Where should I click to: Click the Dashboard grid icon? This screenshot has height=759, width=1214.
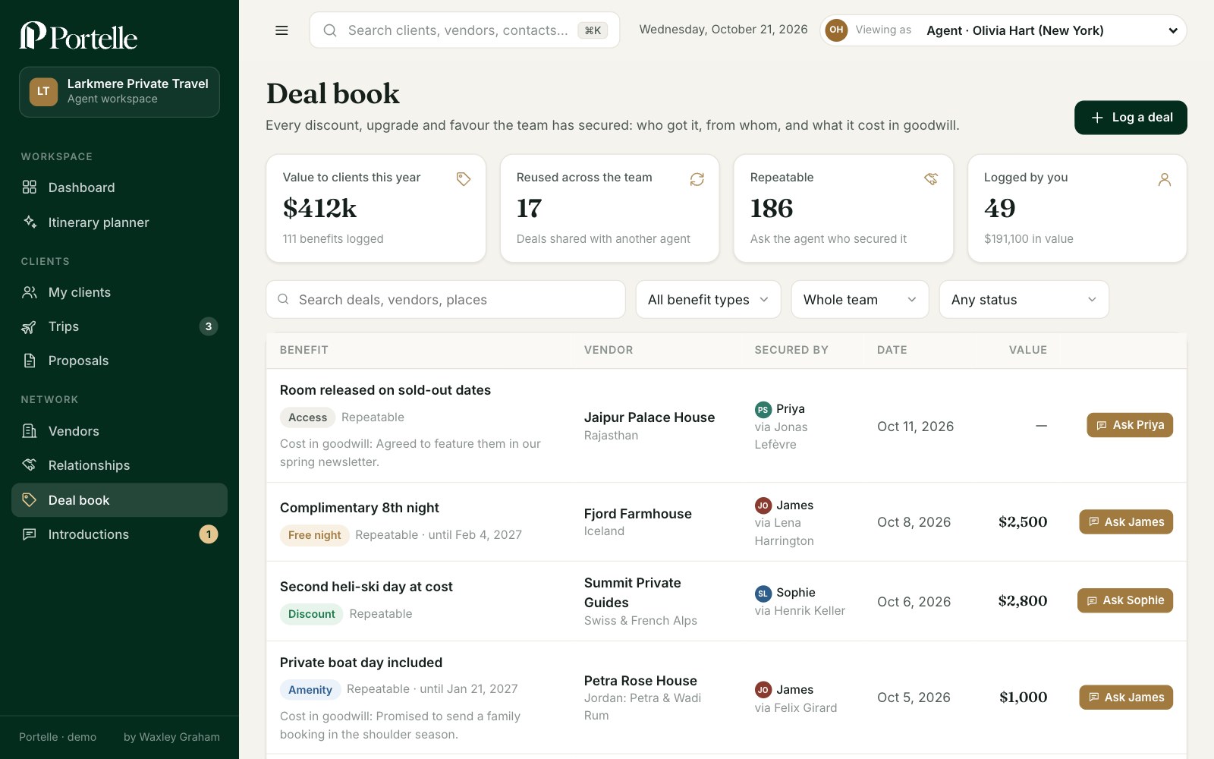30,187
